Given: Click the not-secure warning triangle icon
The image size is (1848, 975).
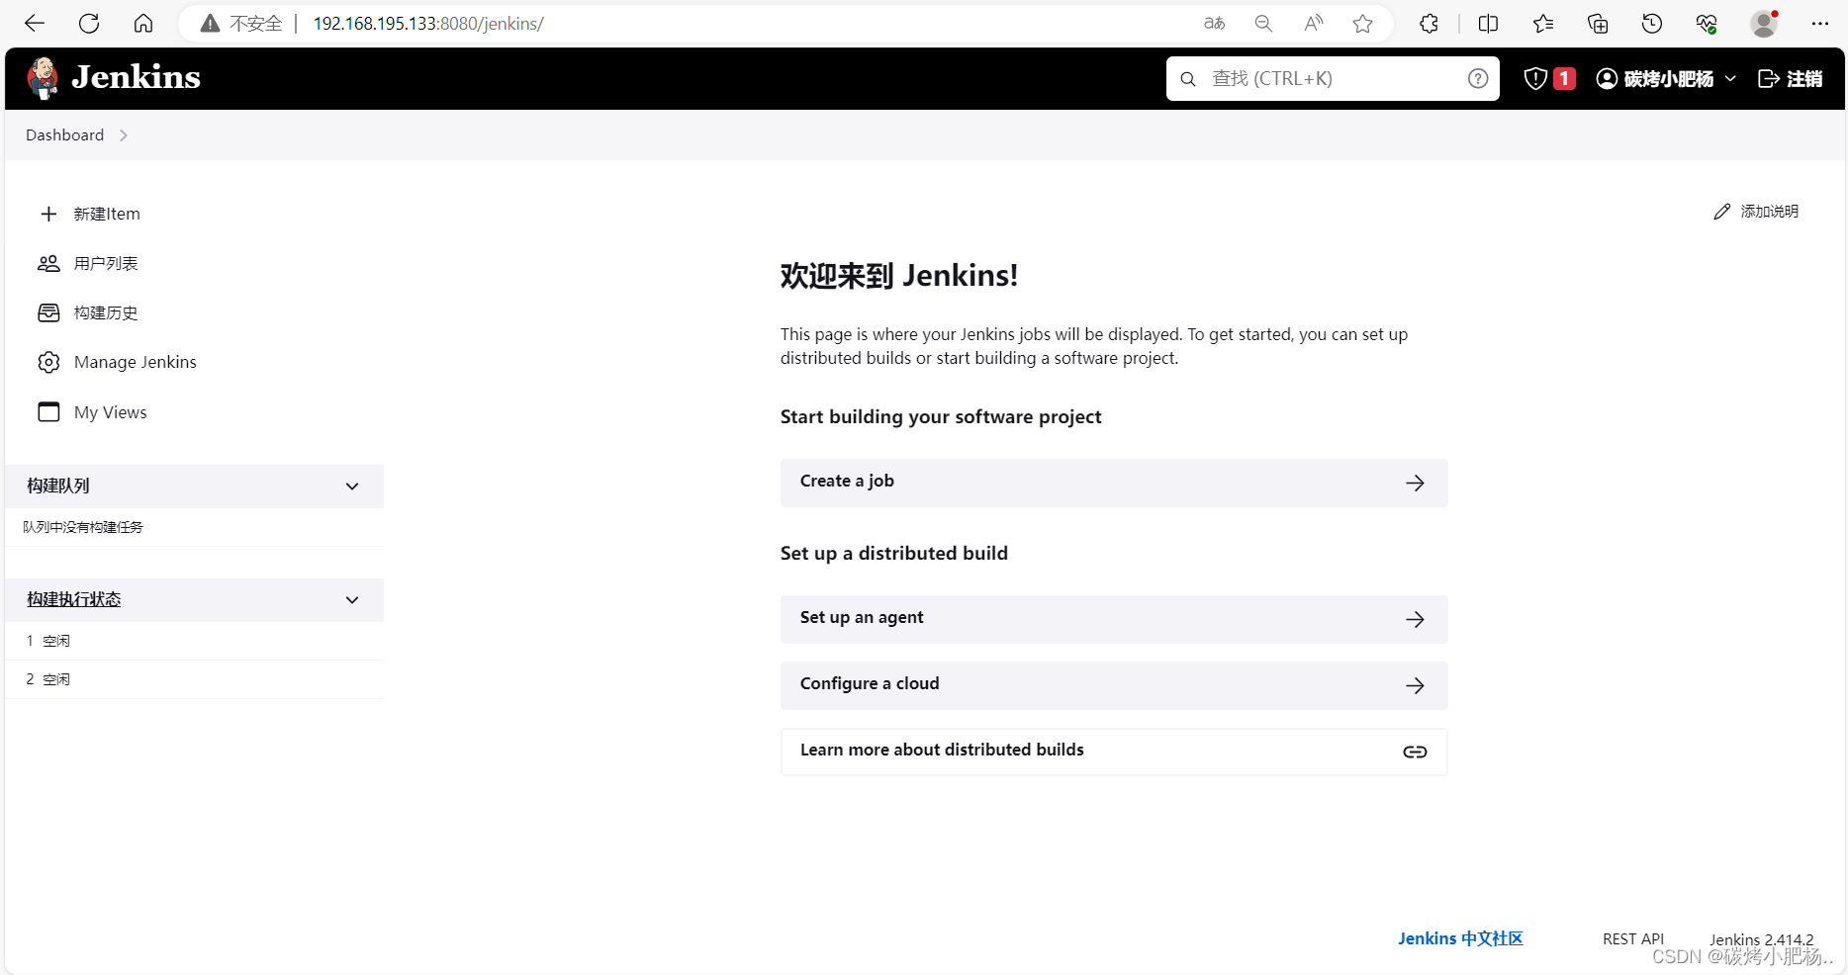Looking at the screenshot, I should click(x=210, y=24).
